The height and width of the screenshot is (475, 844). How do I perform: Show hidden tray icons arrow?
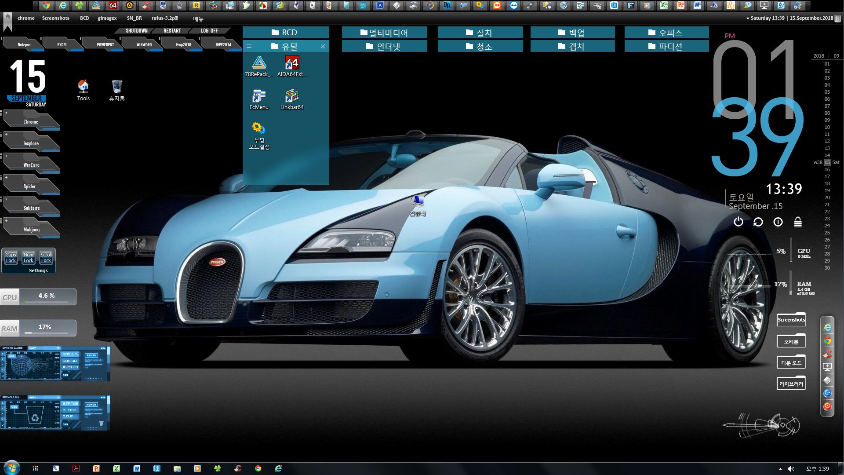[780, 469]
